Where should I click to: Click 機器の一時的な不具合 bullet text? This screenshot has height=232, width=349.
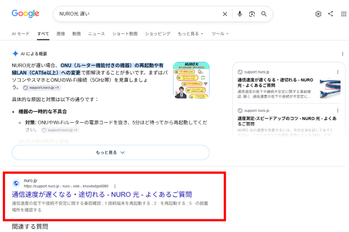(42, 111)
